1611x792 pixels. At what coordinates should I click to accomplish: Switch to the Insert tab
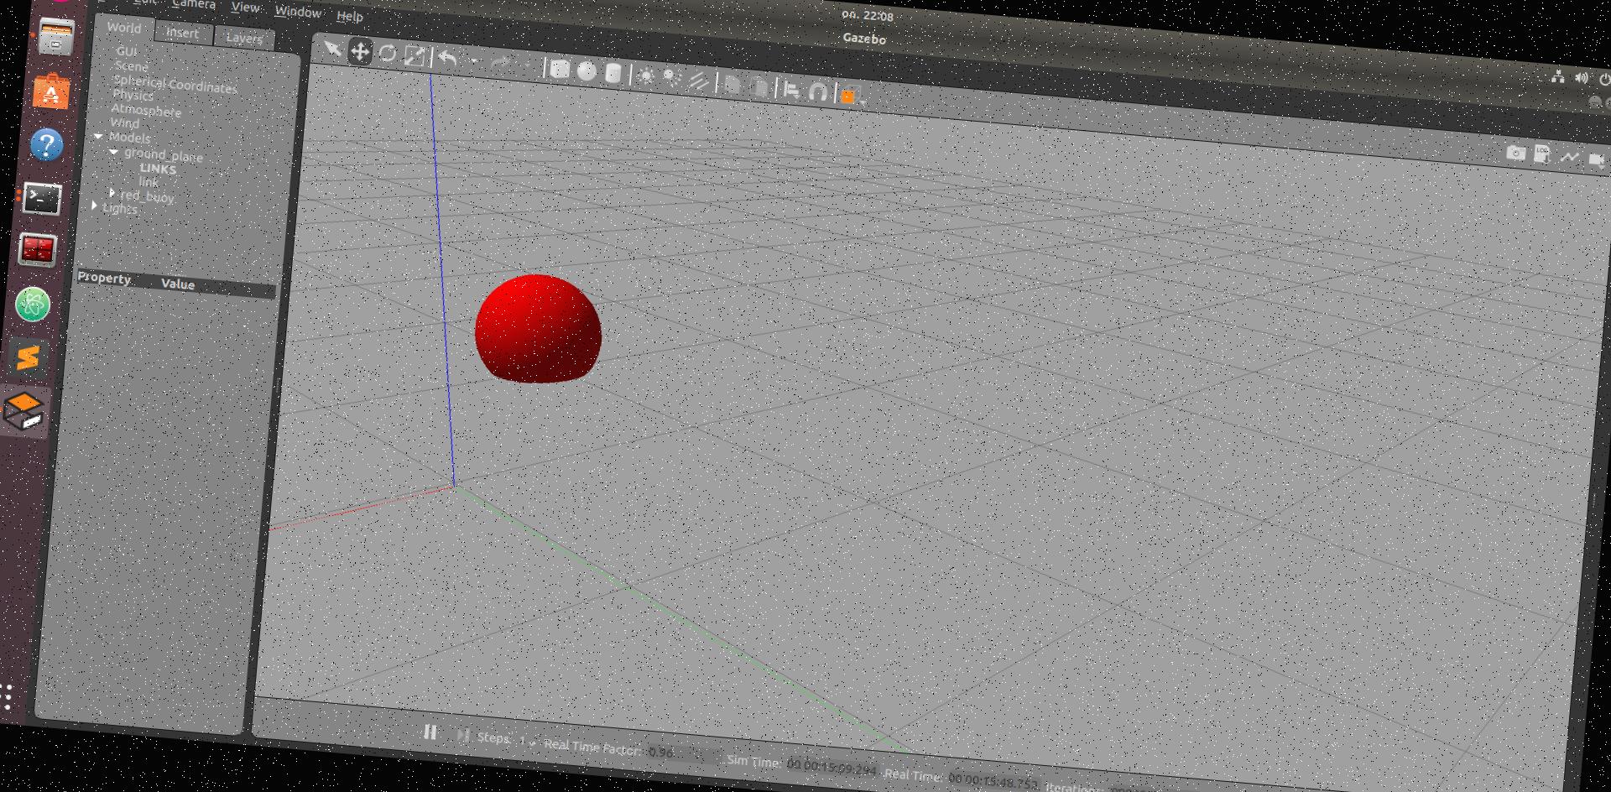[183, 34]
